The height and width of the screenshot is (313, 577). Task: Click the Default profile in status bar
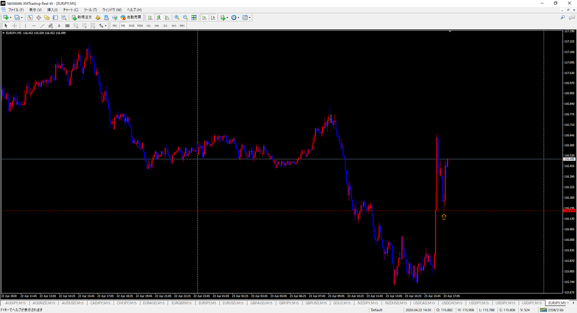376,310
